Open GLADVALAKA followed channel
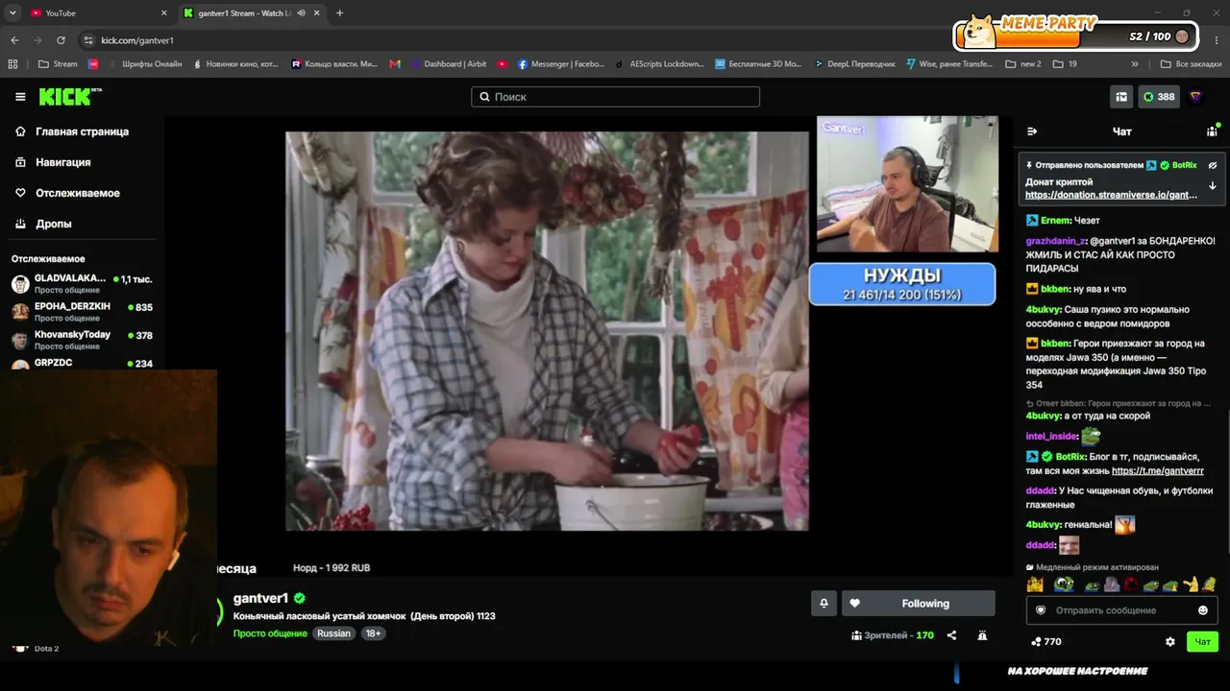 point(82,284)
